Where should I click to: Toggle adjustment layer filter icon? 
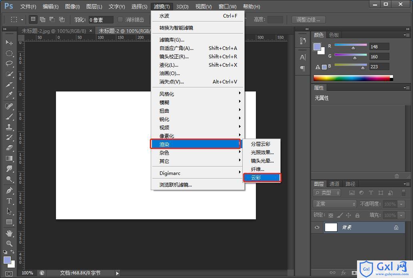coord(361,193)
